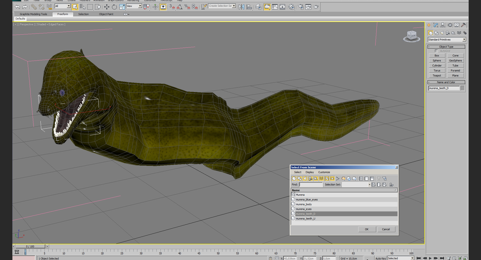Click the ViewCube in the viewport
This screenshot has height=260, width=481.
[411, 36]
